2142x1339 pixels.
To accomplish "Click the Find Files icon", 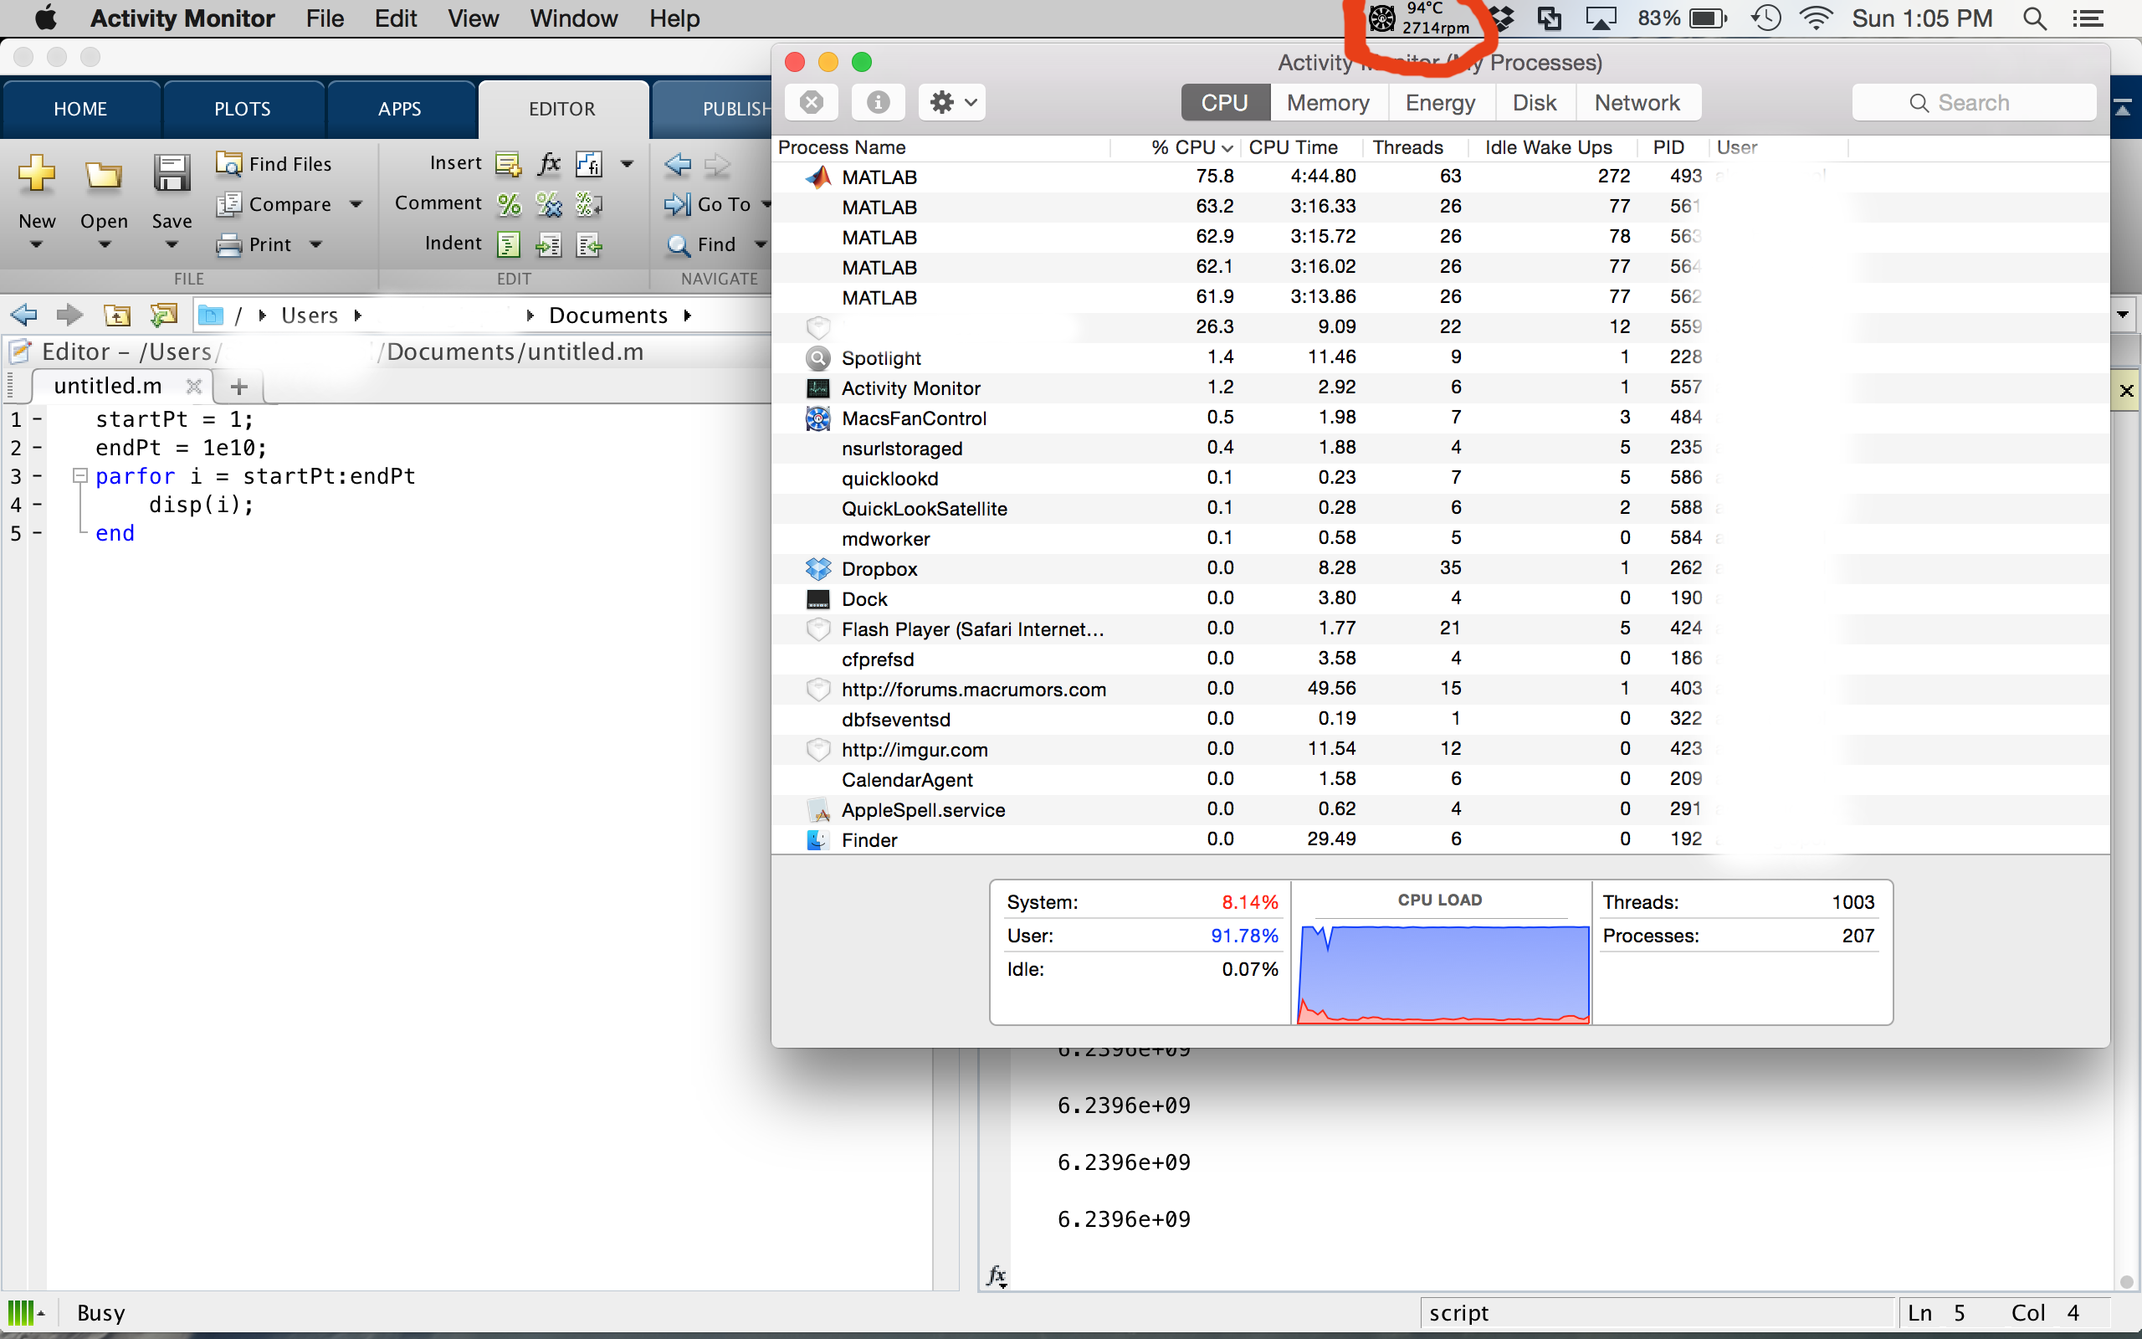I will pyautogui.click(x=229, y=164).
